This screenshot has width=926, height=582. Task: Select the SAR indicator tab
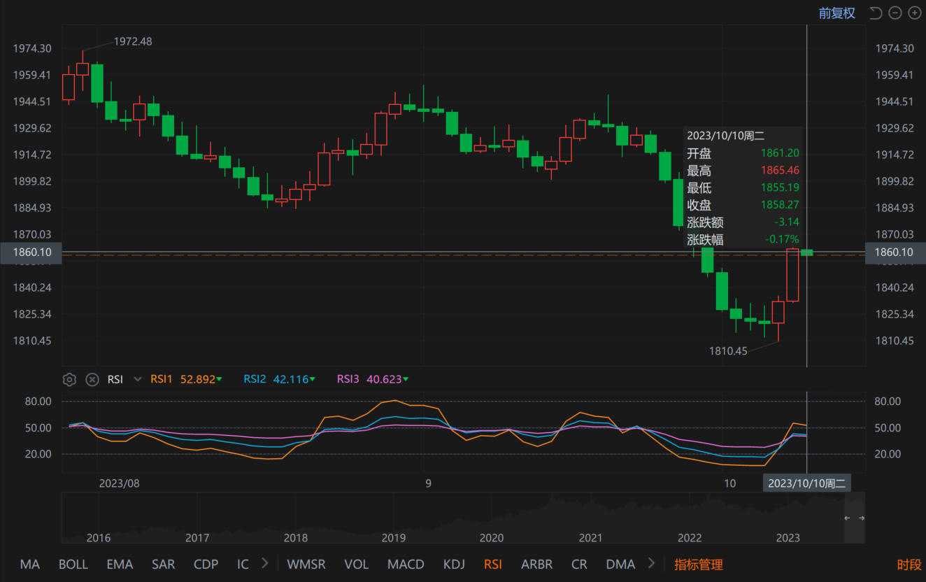pos(164,565)
